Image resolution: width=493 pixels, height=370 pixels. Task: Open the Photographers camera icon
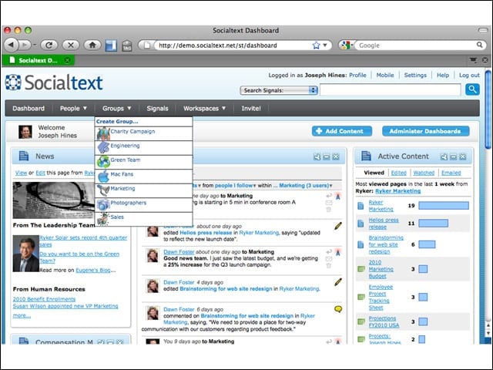[103, 205]
